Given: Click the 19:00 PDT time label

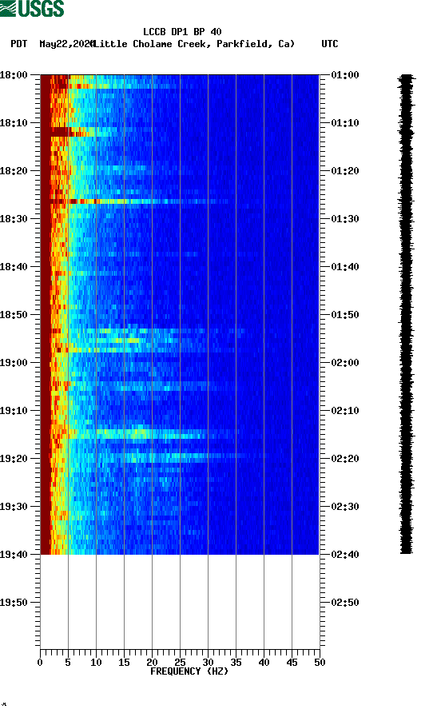Looking at the screenshot, I should pos(14,362).
